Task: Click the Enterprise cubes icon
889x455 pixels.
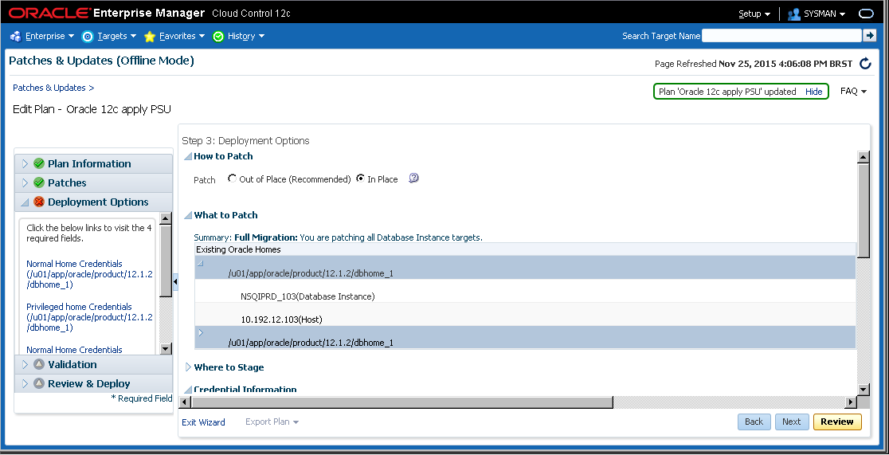Action: [x=16, y=37]
